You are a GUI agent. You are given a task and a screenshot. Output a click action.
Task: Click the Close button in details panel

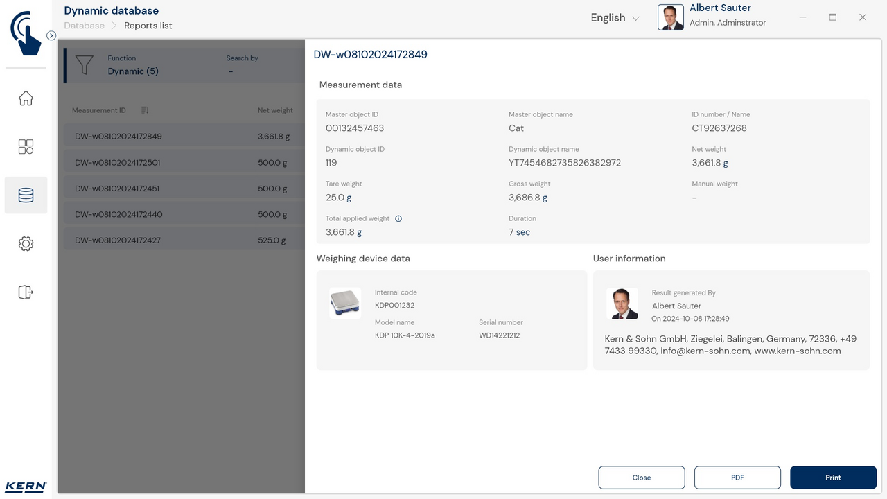click(x=642, y=478)
